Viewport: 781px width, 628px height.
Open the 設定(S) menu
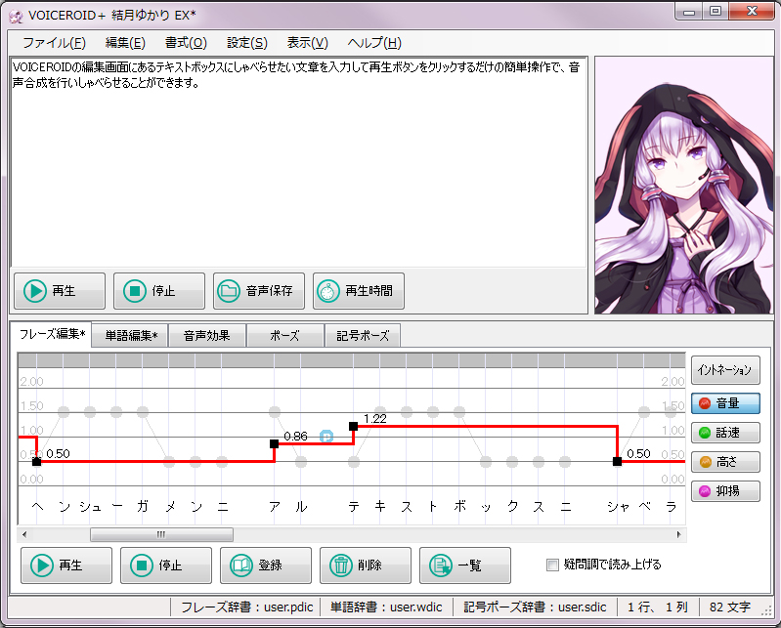pos(247,43)
